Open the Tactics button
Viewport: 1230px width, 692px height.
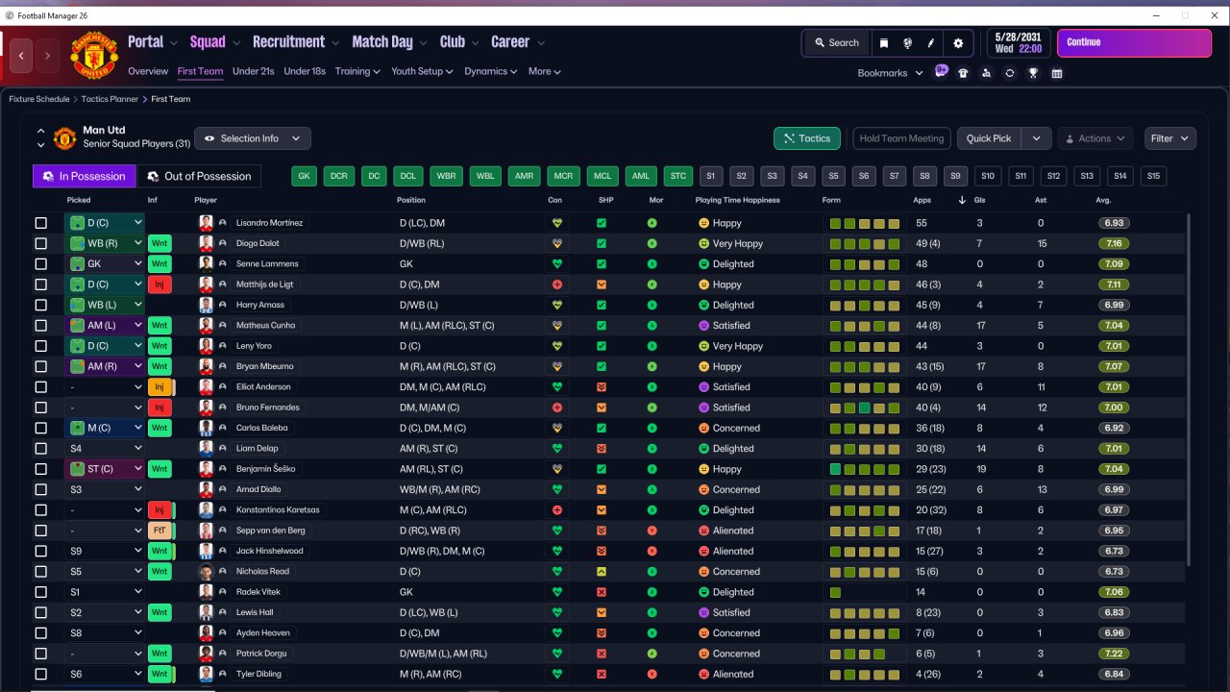pos(807,138)
